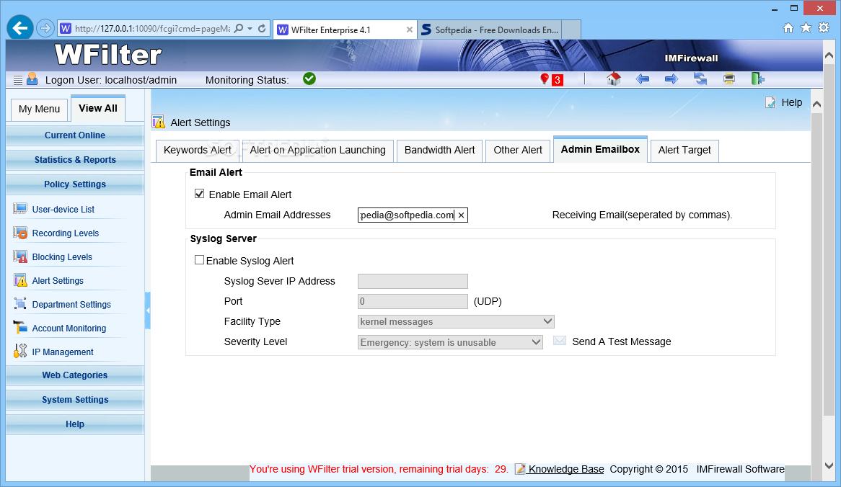This screenshot has width=841, height=487.
Task: Click the content panel scroll up arrow
Action: pos(817,104)
